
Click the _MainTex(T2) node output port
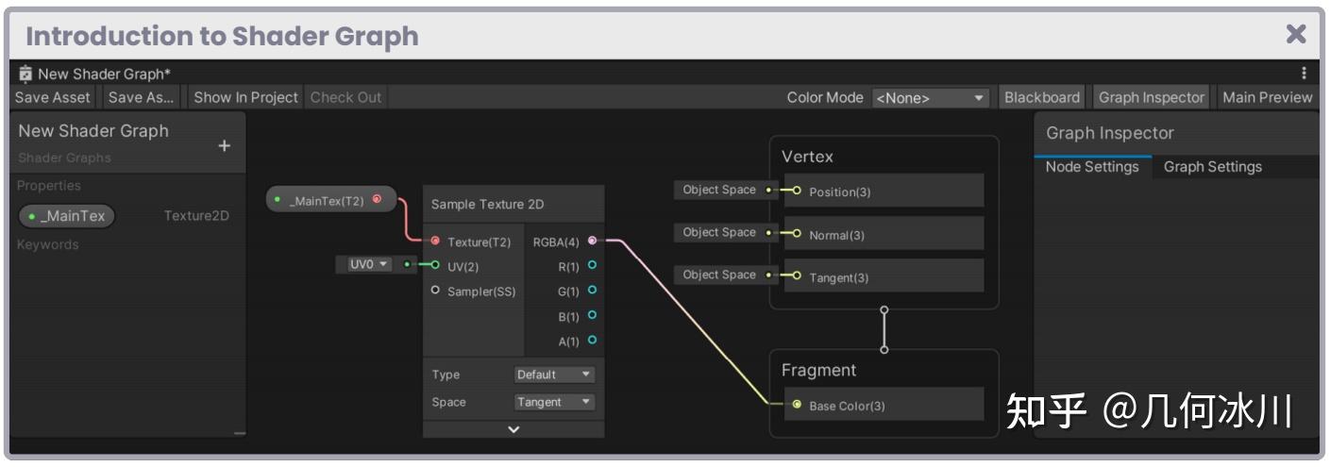[x=378, y=199]
